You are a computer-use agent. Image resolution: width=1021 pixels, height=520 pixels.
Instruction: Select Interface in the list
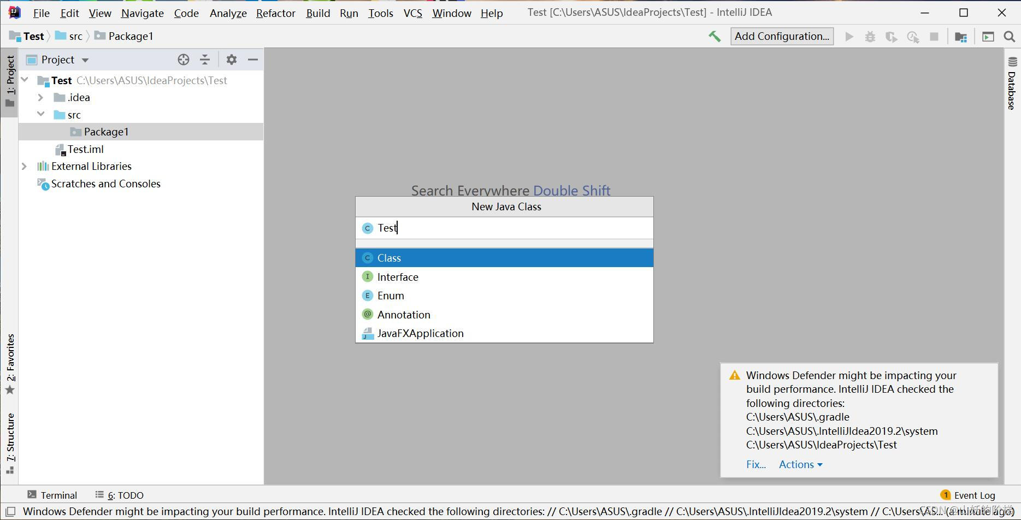pos(504,277)
